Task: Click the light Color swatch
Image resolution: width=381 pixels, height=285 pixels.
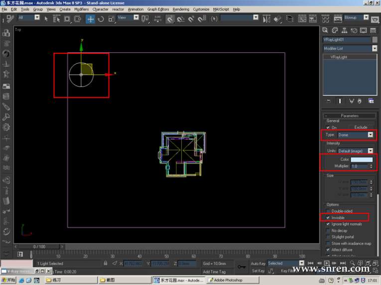Action: coord(361,159)
